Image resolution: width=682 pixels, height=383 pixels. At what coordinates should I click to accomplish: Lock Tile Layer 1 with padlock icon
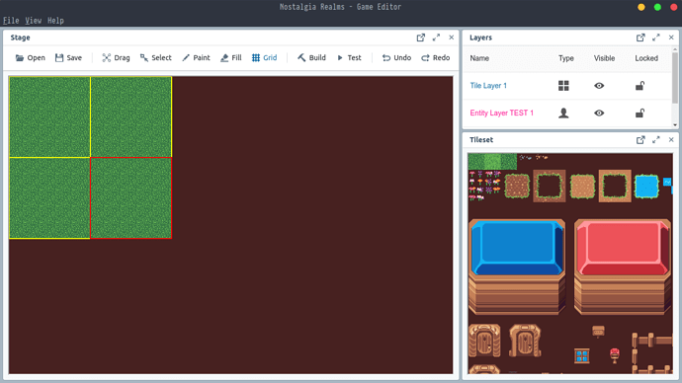pos(639,86)
